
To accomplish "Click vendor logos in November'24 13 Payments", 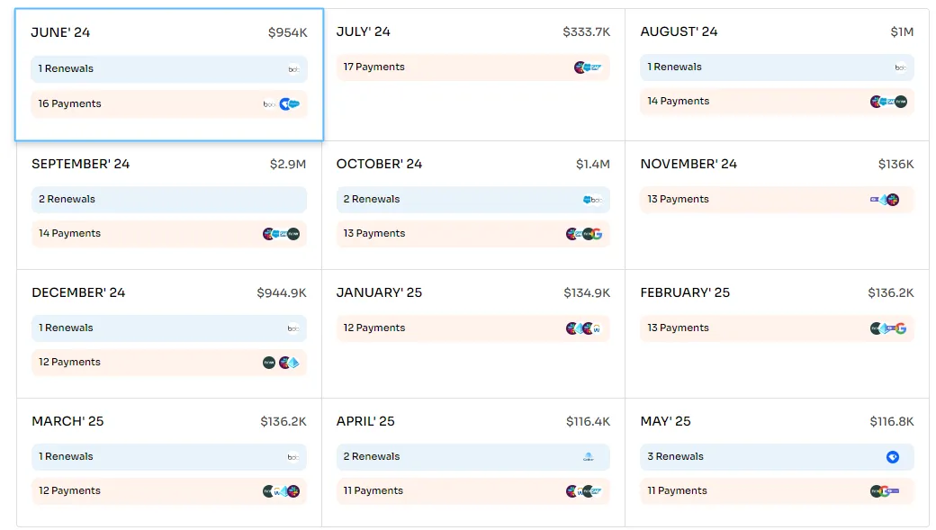I will point(885,200).
